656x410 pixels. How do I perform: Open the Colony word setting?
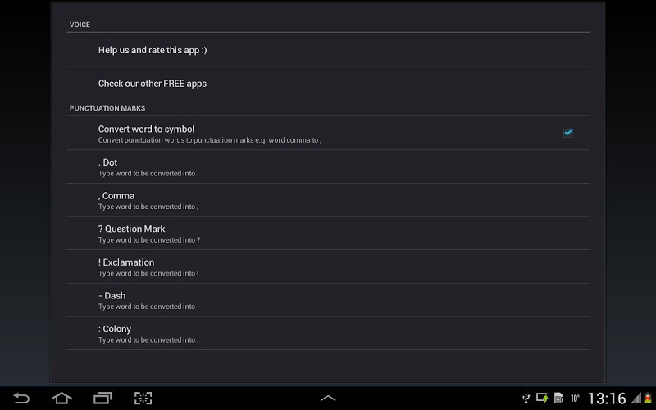pos(328,334)
